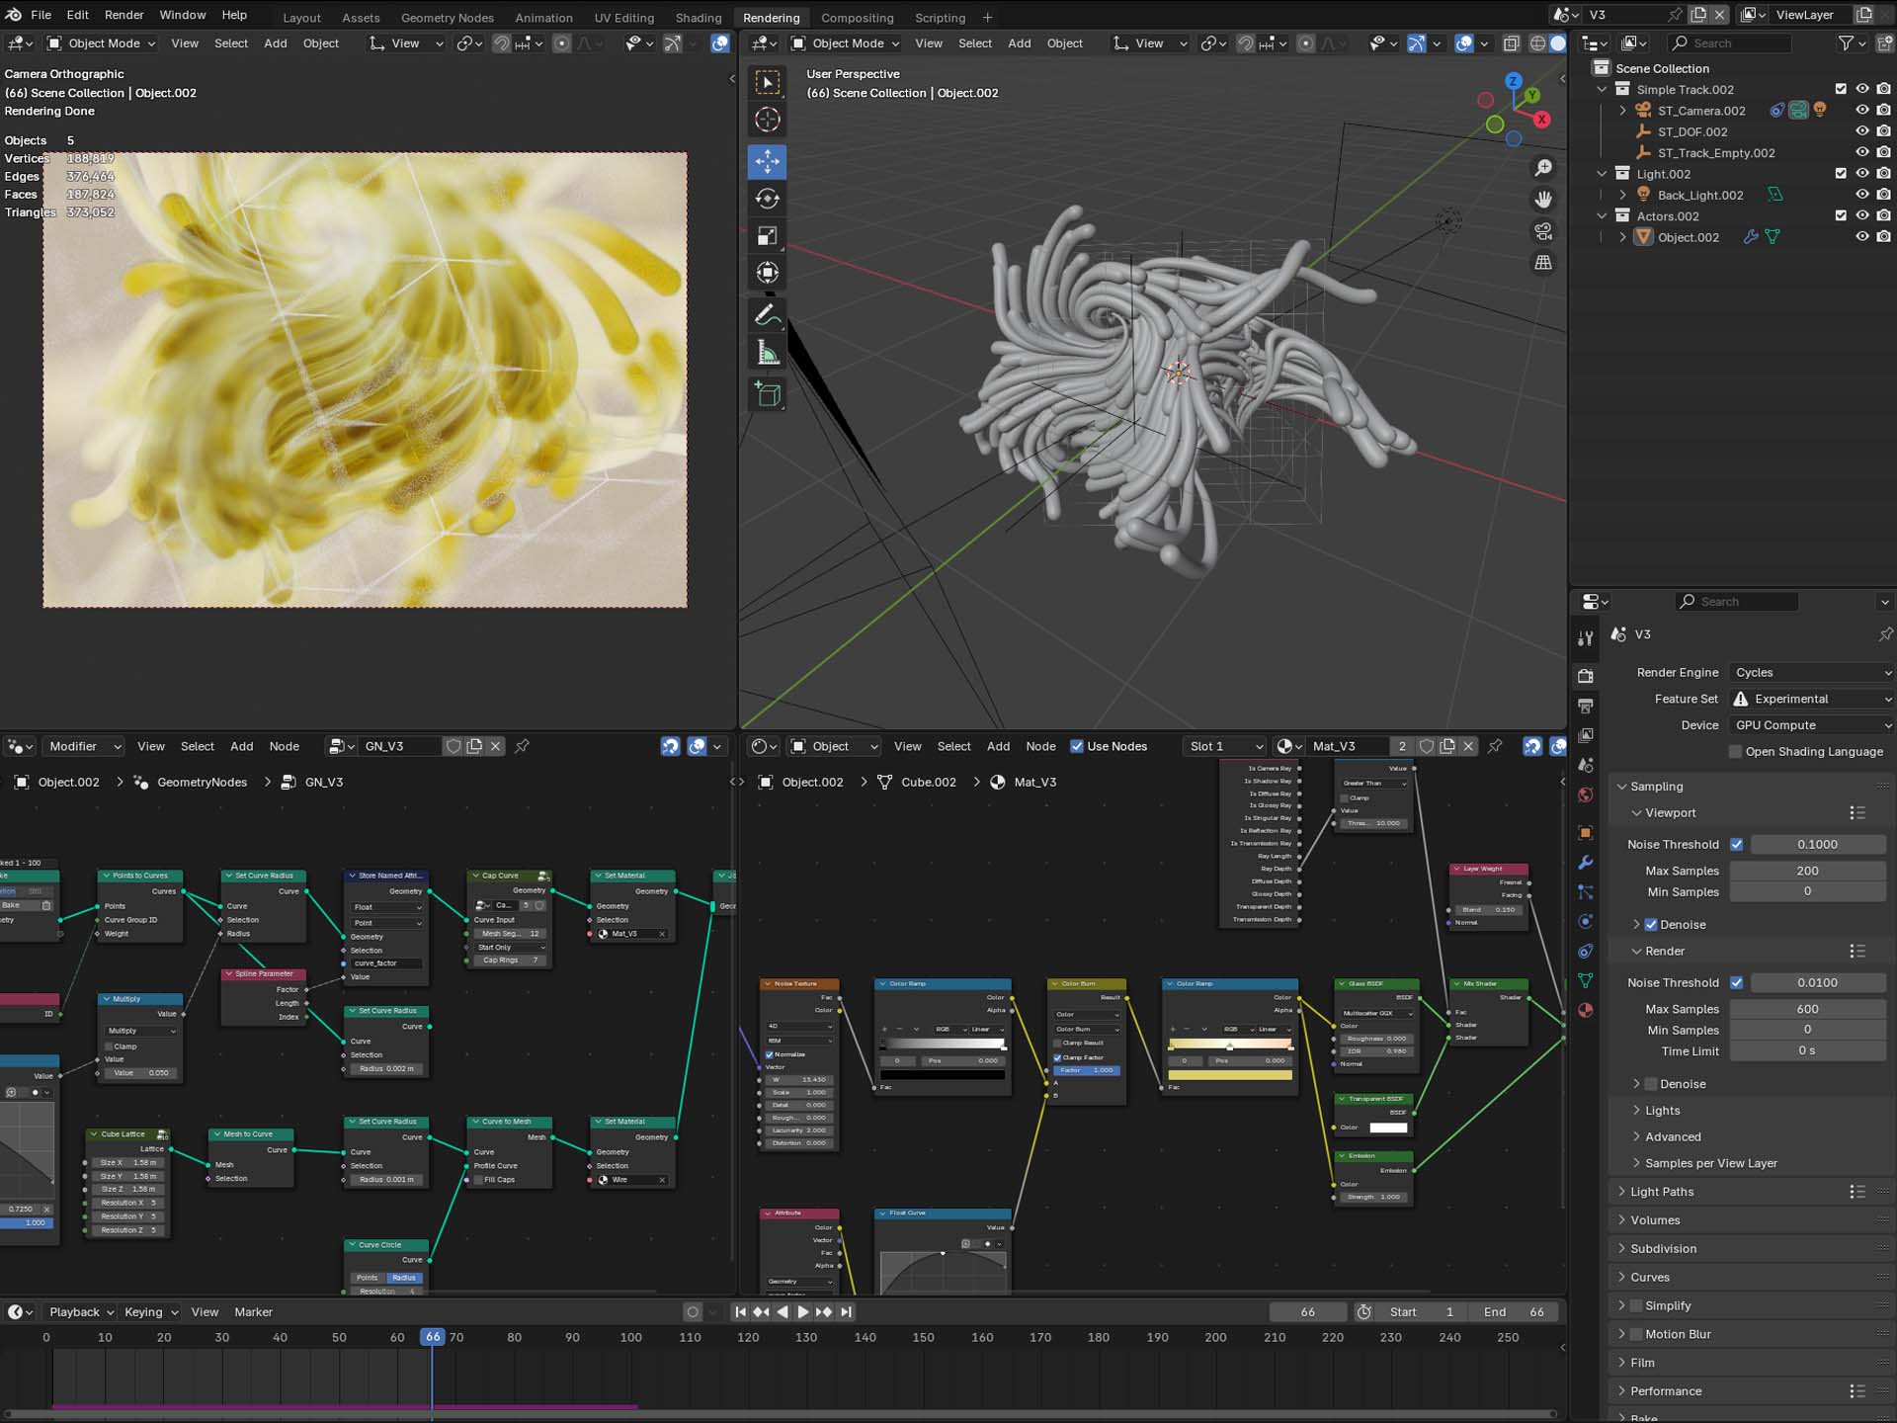1897x1423 pixels.
Task: Enable Open Shading Language checkbox
Action: tap(1735, 751)
